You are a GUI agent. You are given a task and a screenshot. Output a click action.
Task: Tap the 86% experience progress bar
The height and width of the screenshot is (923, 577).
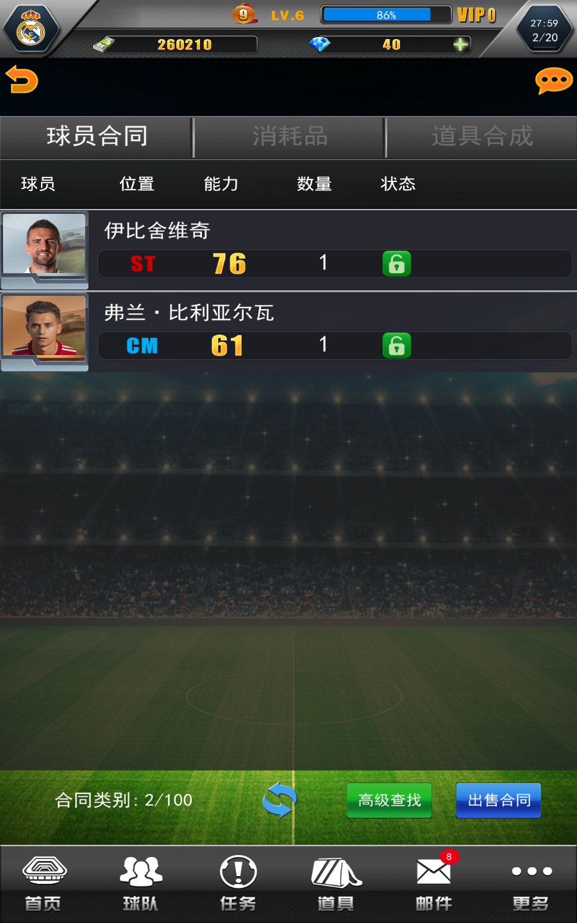click(x=386, y=15)
